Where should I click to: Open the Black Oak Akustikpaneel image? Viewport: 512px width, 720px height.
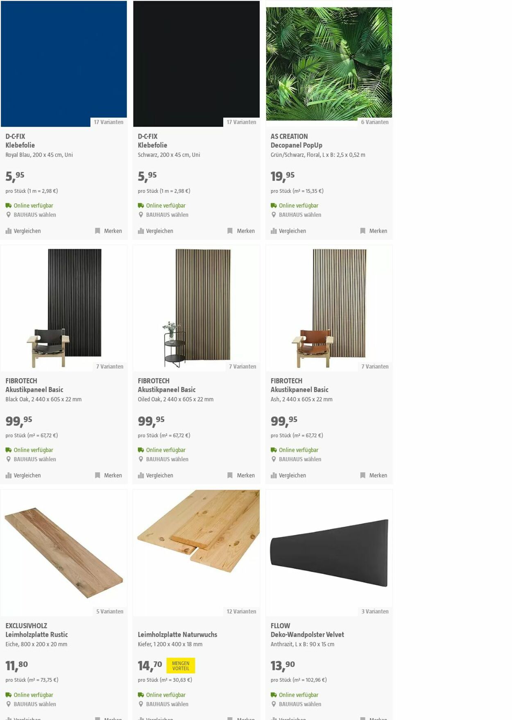pyautogui.click(x=64, y=308)
